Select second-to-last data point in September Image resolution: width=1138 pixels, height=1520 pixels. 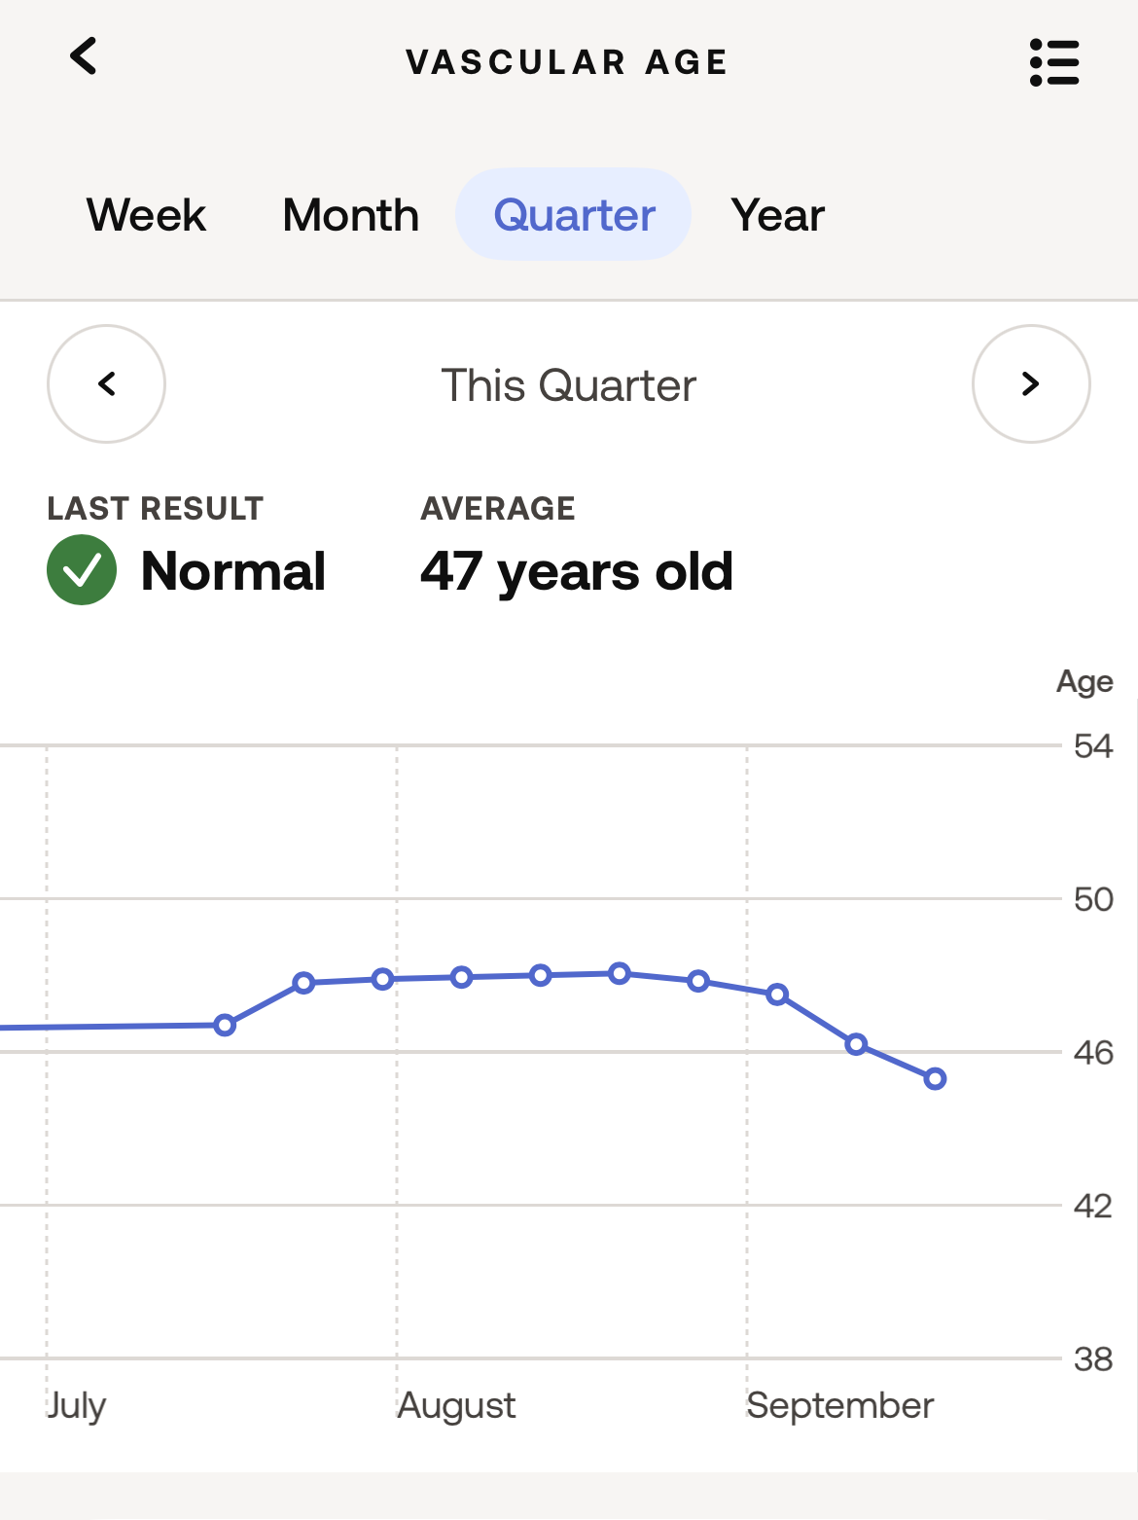pos(856,1044)
